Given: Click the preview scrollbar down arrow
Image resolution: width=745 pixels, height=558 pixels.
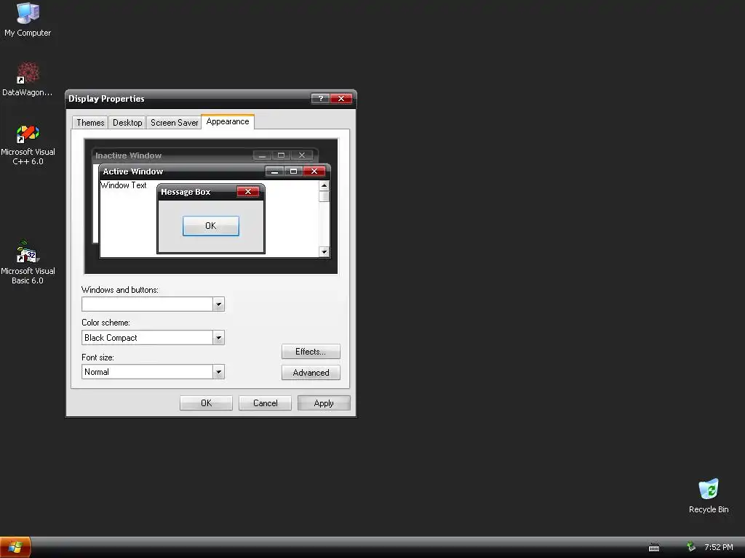Looking at the screenshot, I should point(324,251).
